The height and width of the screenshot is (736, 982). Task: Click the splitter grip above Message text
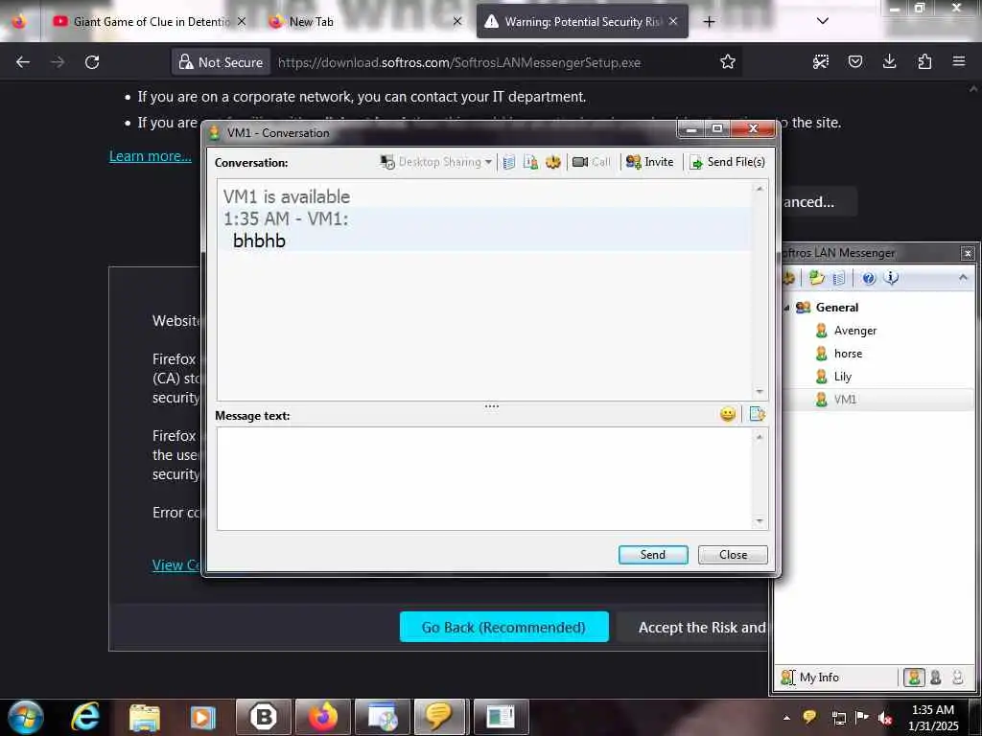tap(492, 406)
